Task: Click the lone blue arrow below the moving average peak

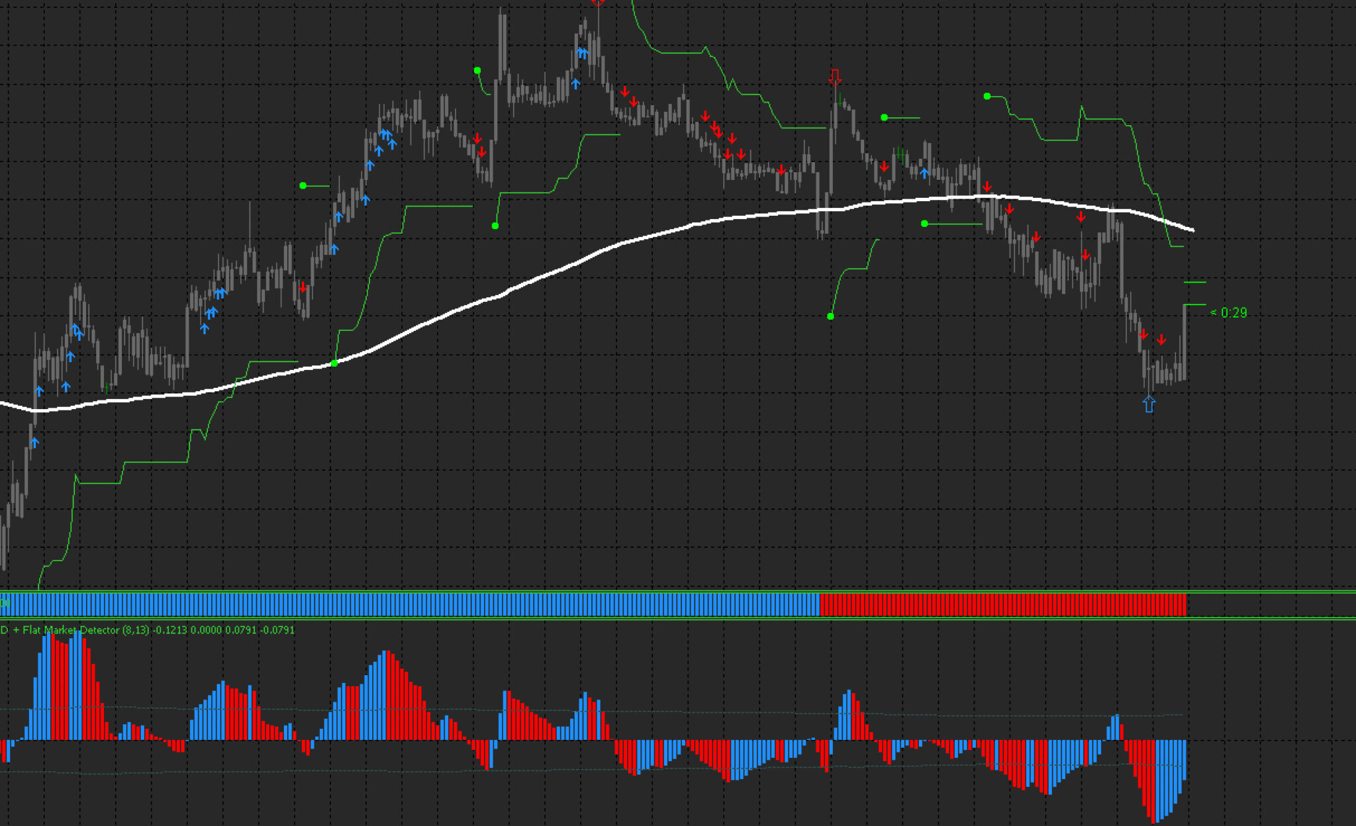Action: [924, 173]
